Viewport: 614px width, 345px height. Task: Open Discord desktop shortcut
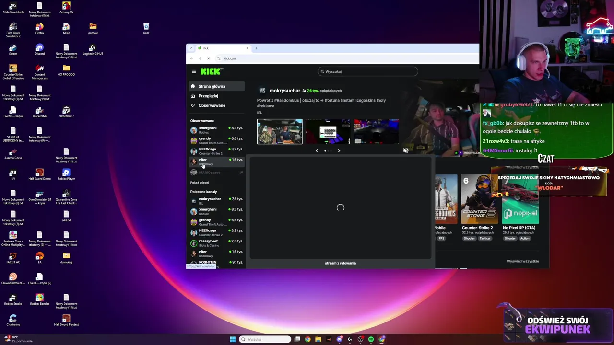click(39, 49)
